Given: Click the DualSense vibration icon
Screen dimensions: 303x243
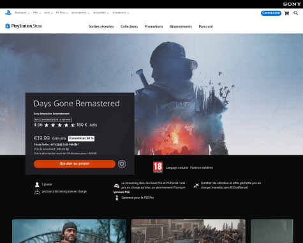Looking at the screenshot, I should pos(196,185).
